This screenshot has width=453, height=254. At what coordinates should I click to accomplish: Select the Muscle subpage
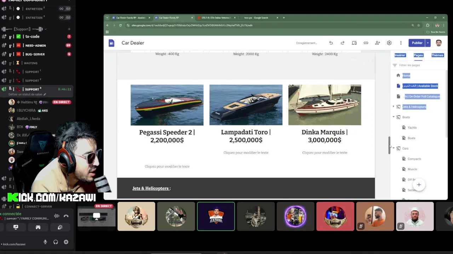click(x=412, y=169)
